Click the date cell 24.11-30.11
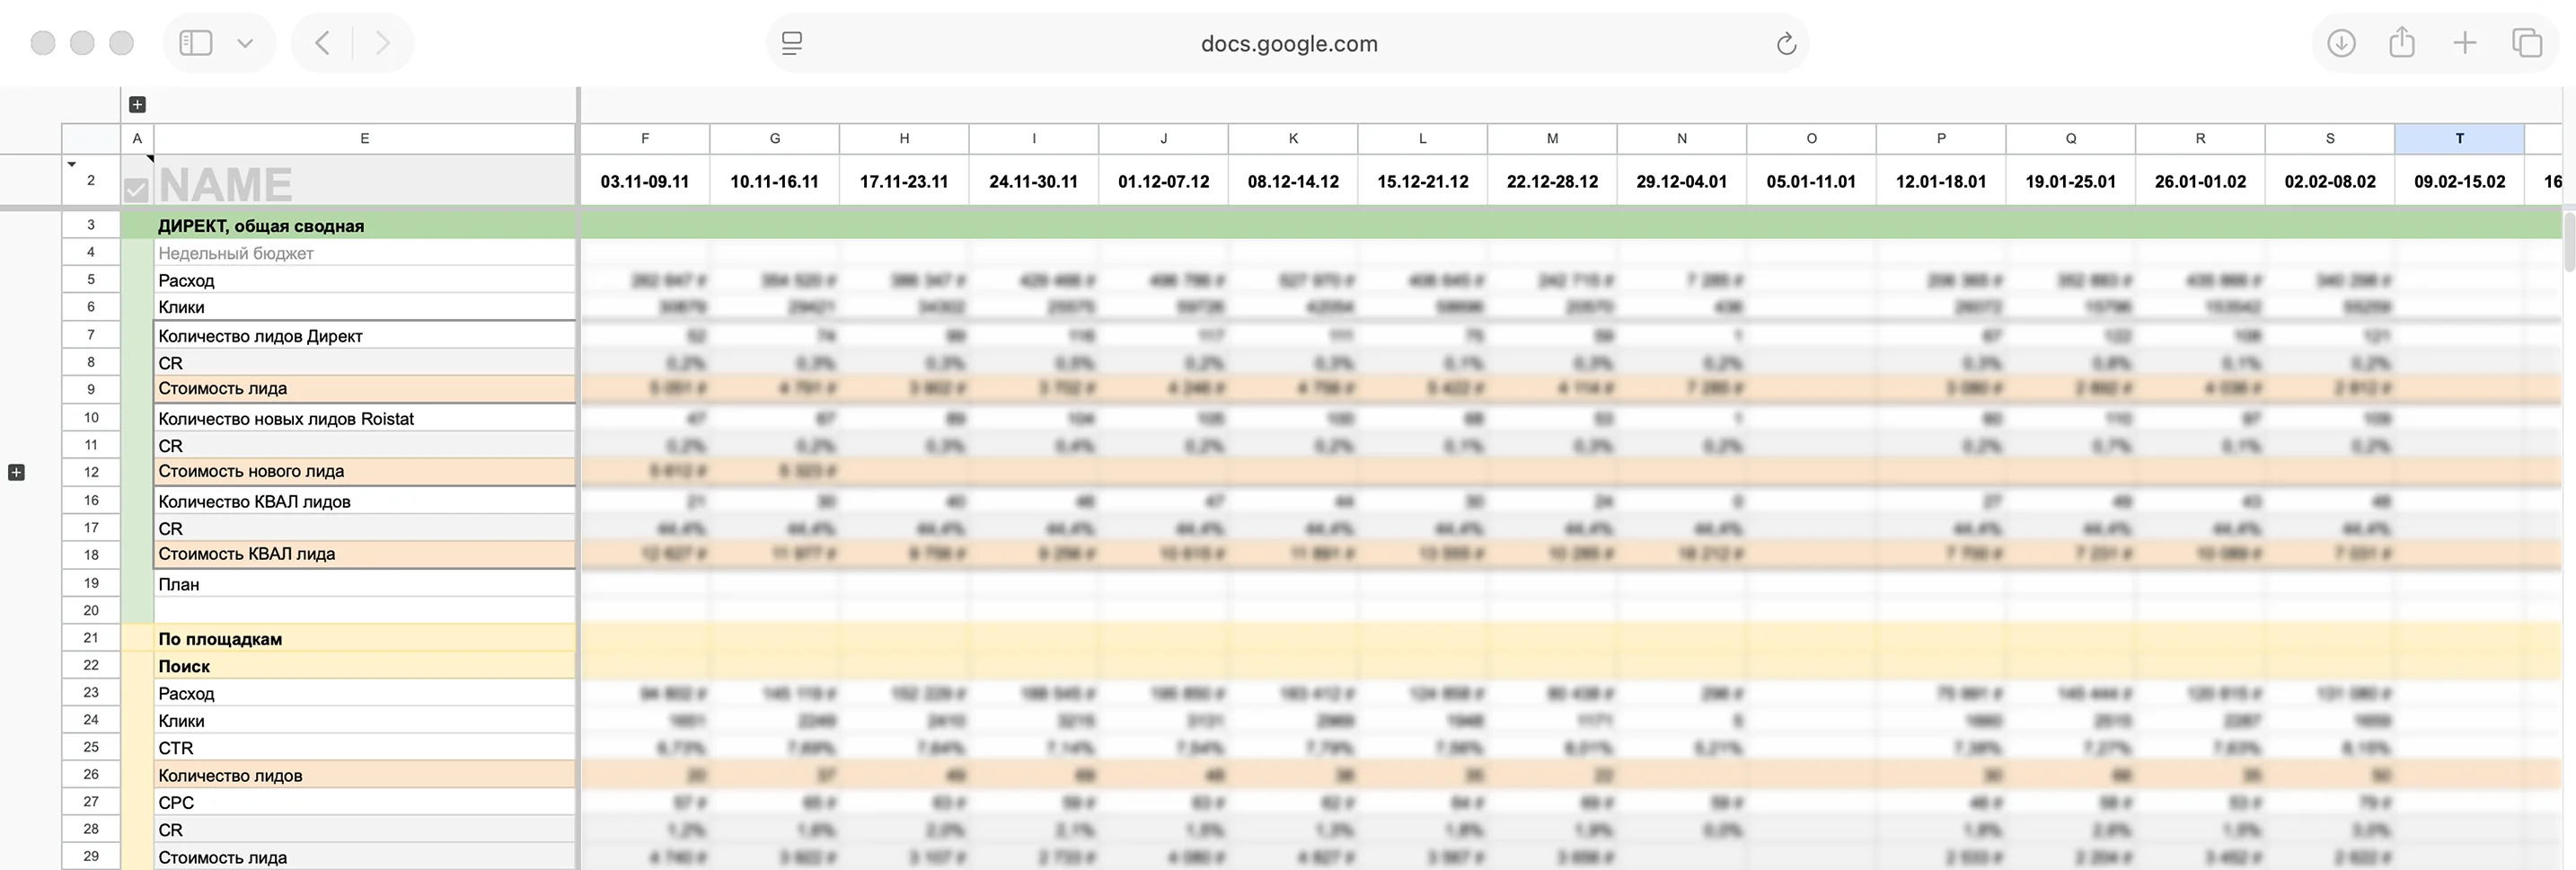This screenshot has width=2576, height=870. pos(1033,182)
